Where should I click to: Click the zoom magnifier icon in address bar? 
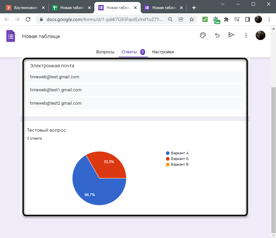click(170, 19)
